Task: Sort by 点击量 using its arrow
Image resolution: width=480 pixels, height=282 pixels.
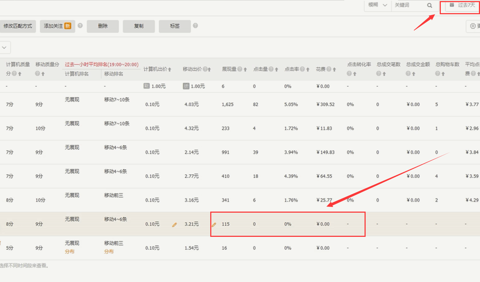Action: pyautogui.click(x=277, y=70)
